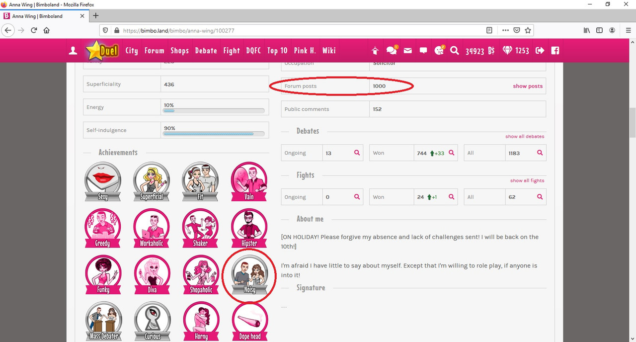Click the magnifier search icon in navbar
Screen dimensions: 636x342
point(455,51)
